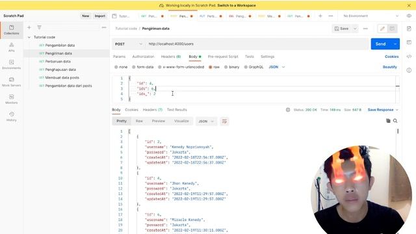Switch response view to Visualize
This screenshot has height=234, width=416.
point(181,121)
